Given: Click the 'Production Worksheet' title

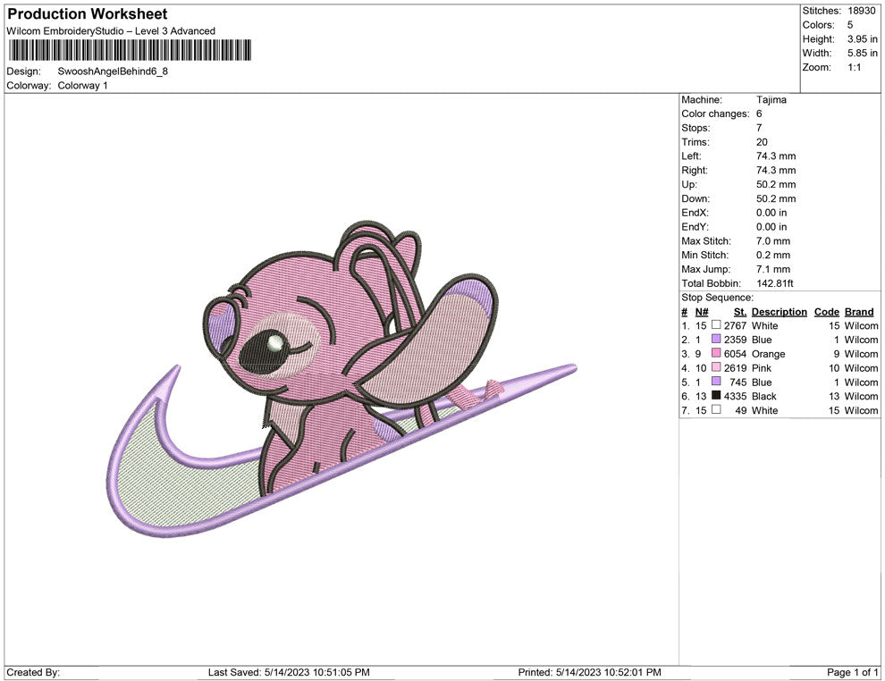Looking at the screenshot, I should (x=88, y=14).
